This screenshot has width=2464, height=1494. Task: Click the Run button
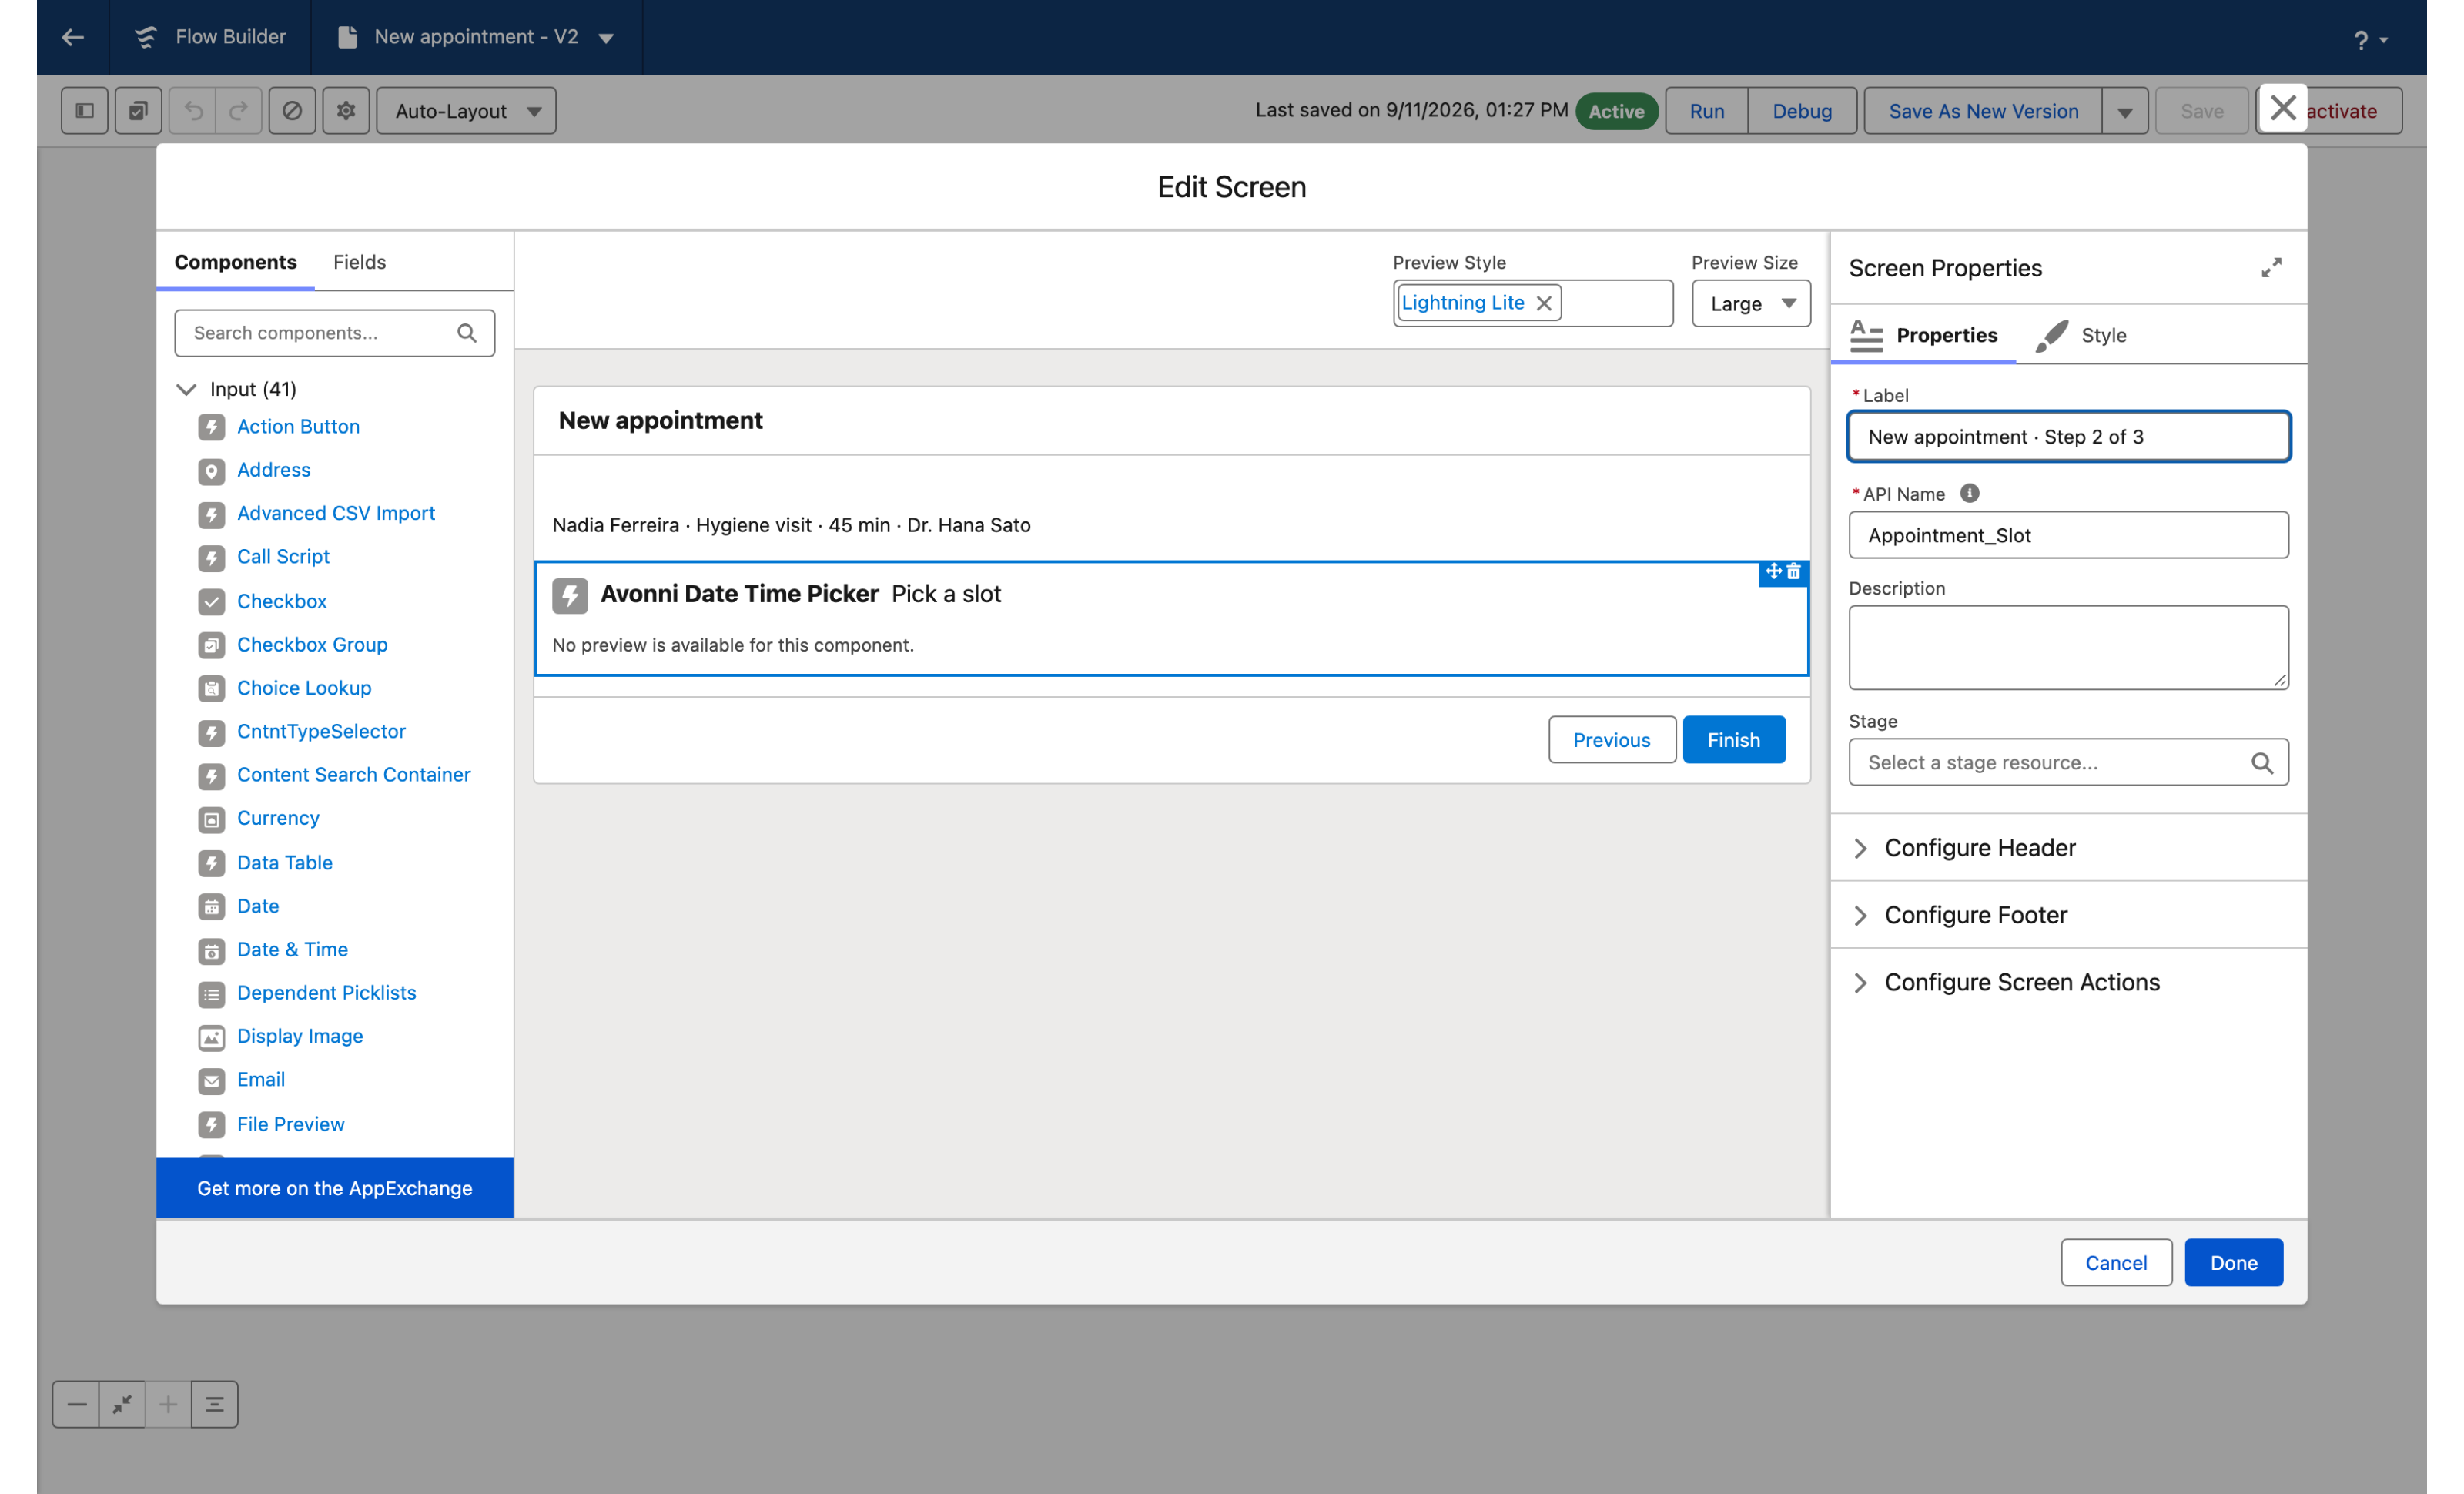pos(1706,111)
